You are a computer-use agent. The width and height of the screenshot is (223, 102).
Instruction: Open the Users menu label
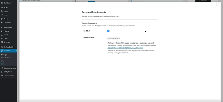pos(6,35)
